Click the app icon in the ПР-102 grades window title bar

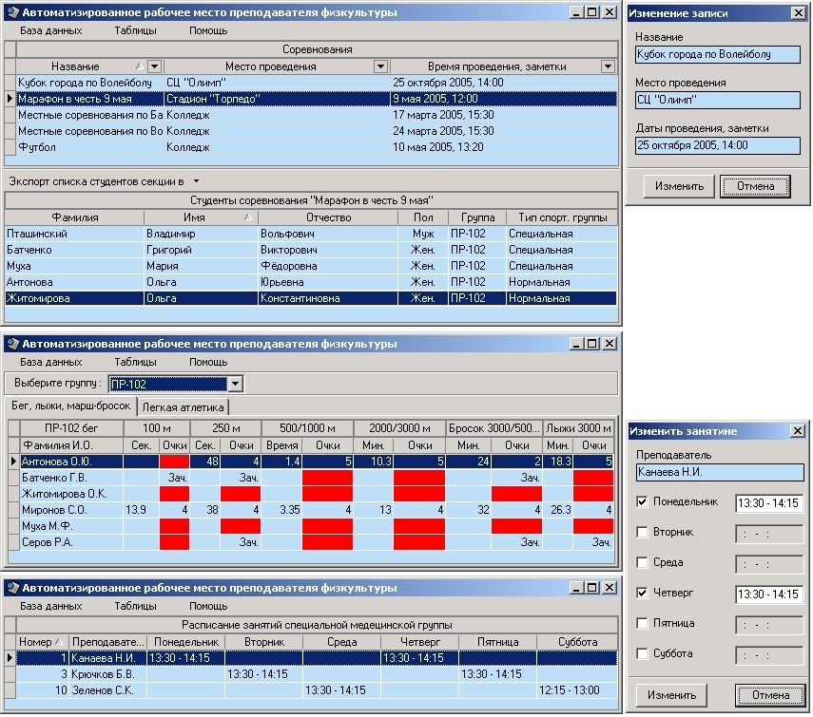click(x=13, y=343)
